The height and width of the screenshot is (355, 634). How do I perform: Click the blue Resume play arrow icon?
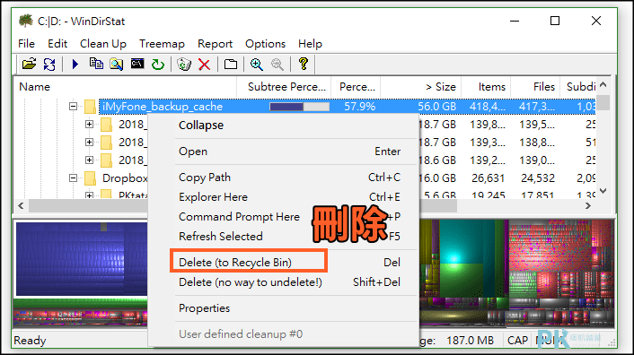coord(75,65)
